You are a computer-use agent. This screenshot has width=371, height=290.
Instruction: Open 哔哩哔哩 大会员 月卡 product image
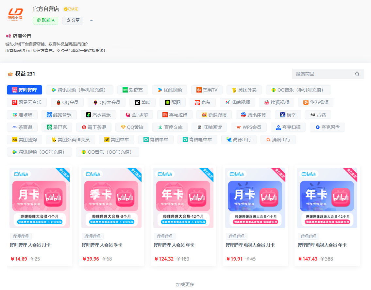click(x=40, y=198)
